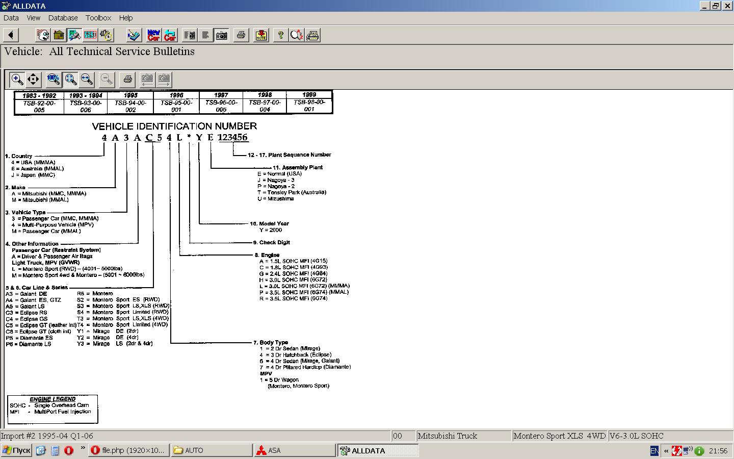Image resolution: width=734 pixels, height=459 pixels.
Task: Open the Toolbox menu
Action: 98,18
